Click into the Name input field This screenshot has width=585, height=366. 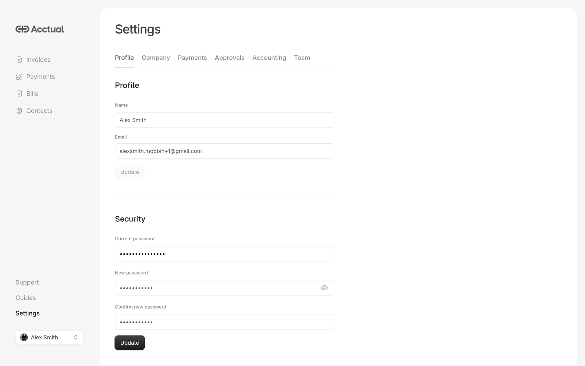click(224, 120)
